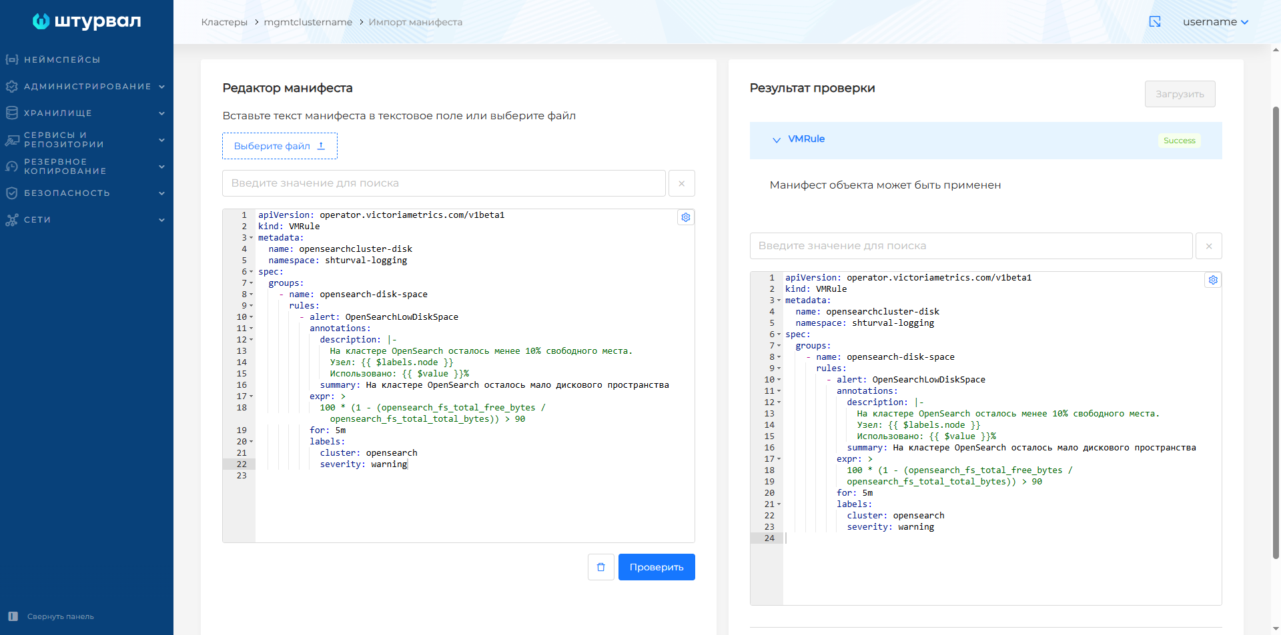
Task: Go to Кластеры breadcrumb
Action: tap(224, 22)
